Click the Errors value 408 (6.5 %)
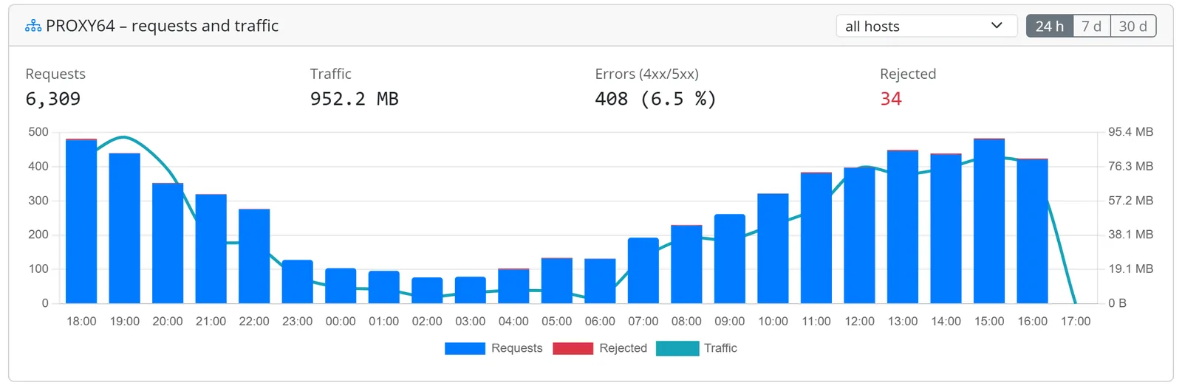The image size is (1182, 388). click(655, 99)
